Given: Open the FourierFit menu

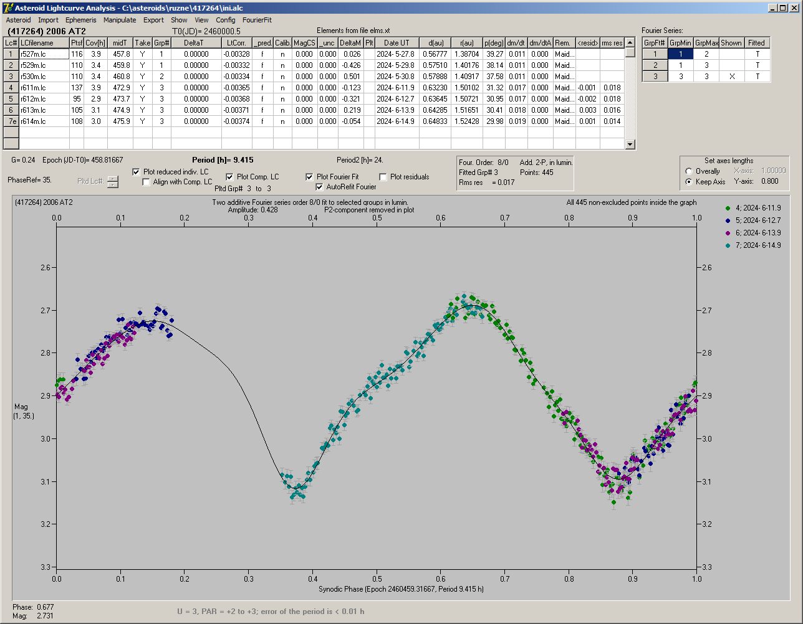Looking at the screenshot, I should (x=257, y=20).
